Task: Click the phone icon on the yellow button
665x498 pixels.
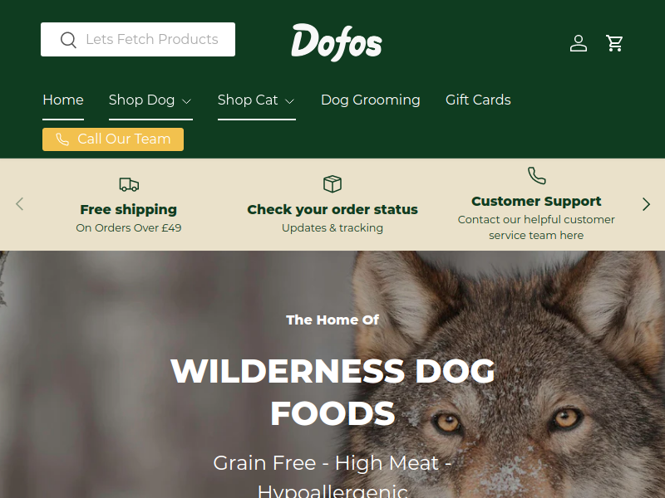Action: 62,139
